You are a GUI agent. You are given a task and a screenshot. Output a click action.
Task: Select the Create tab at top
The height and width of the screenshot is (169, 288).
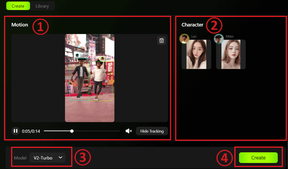click(18, 6)
